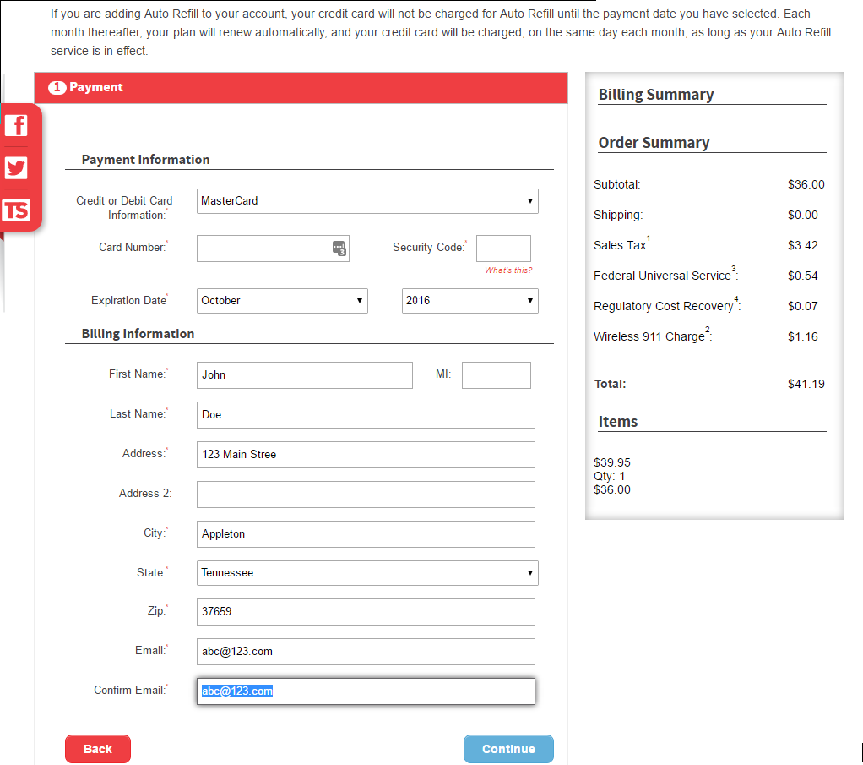Open the expiration year dropdown showing 2016
The width and height of the screenshot is (863, 765).
coord(469,301)
